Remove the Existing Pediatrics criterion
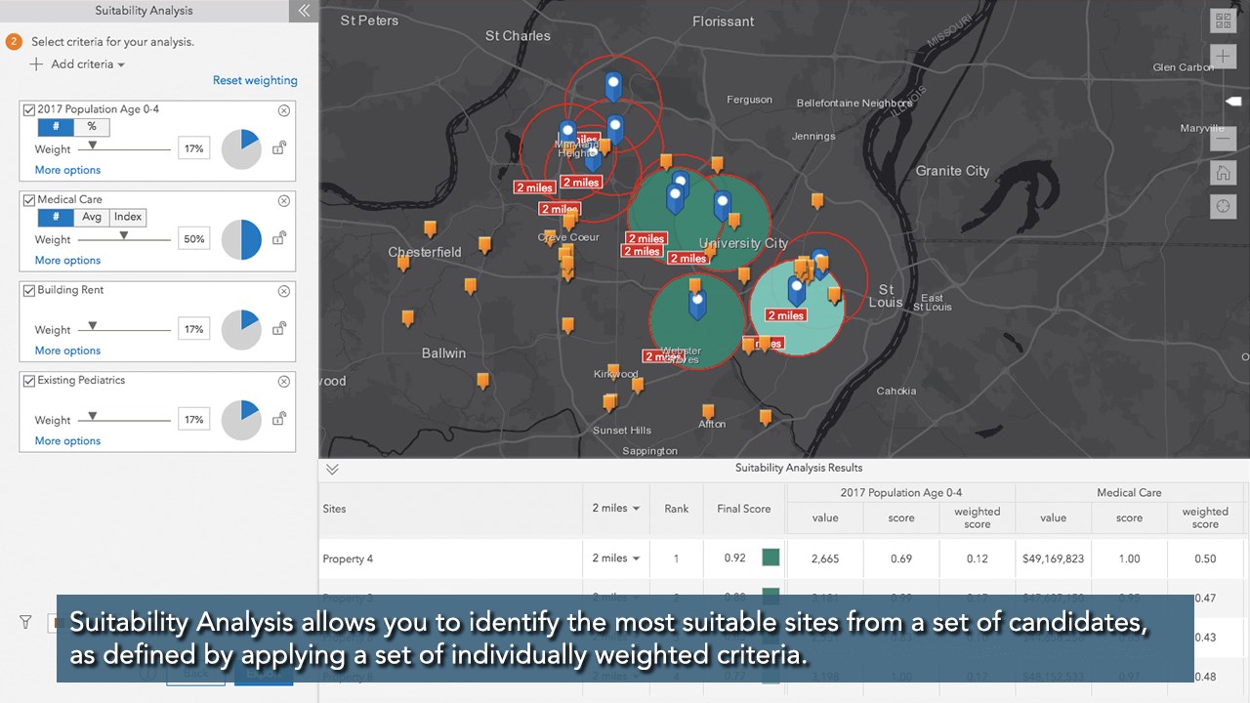 click(284, 382)
